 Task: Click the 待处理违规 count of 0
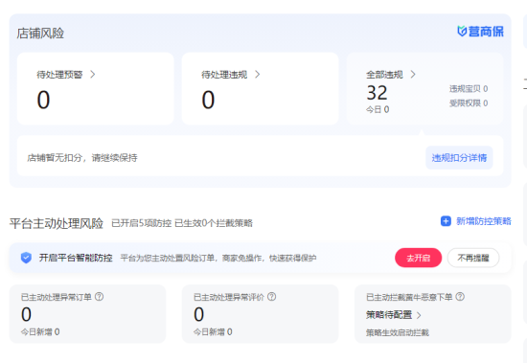[x=208, y=100]
